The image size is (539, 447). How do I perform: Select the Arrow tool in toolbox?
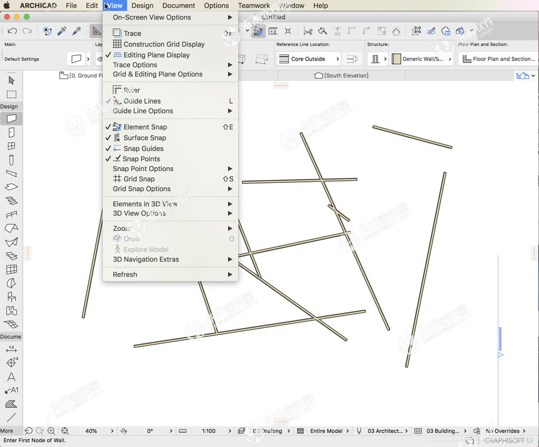tap(11, 80)
